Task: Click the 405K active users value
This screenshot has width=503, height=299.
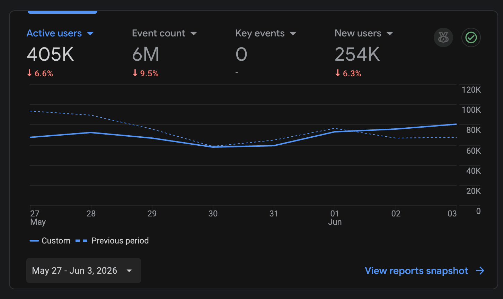Action: (50, 54)
